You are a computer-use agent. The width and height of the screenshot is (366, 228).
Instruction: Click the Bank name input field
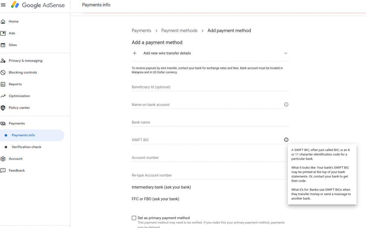[210, 122]
